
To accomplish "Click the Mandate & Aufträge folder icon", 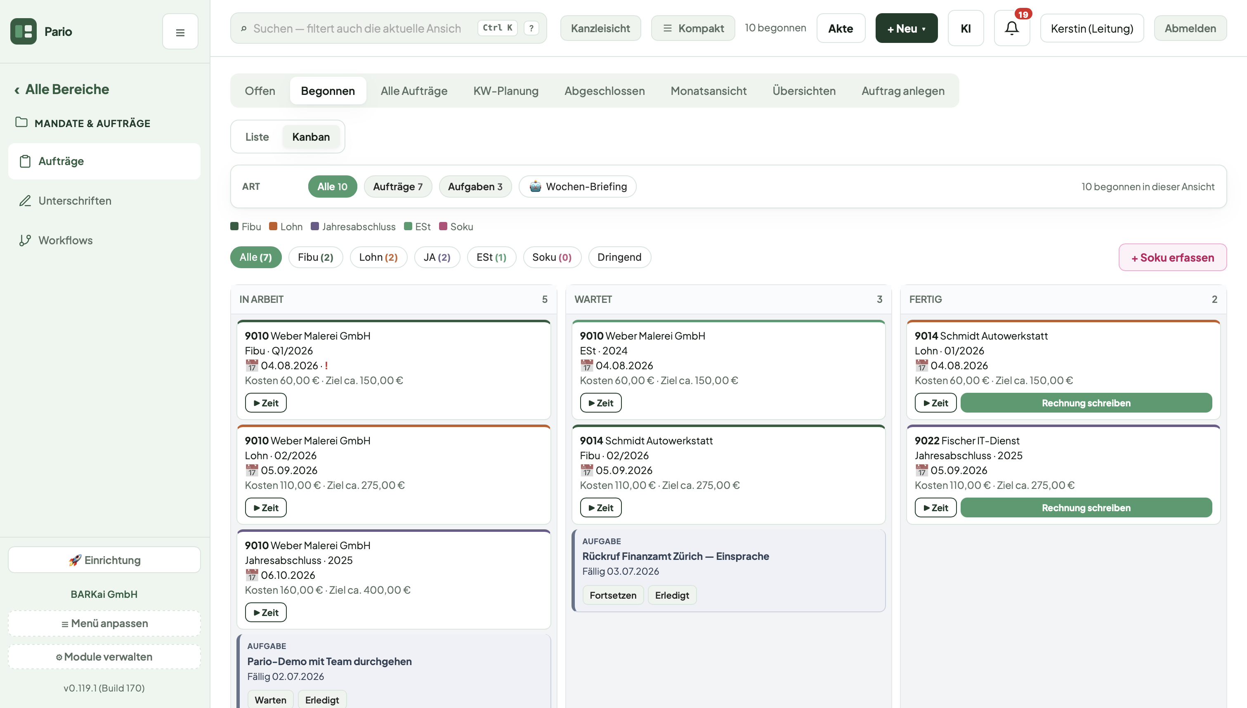I will click(x=21, y=122).
